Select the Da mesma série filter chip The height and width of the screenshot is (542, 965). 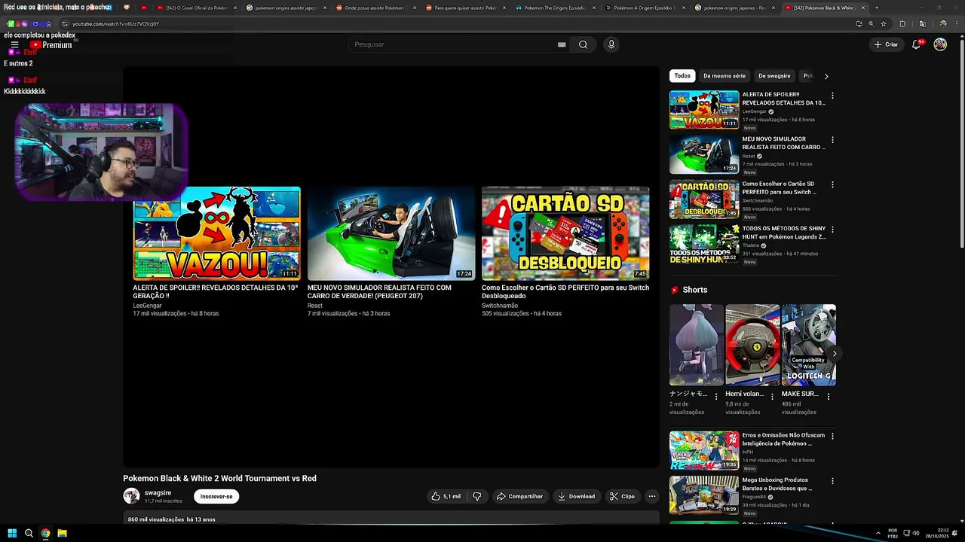pyautogui.click(x=725, y=76)
